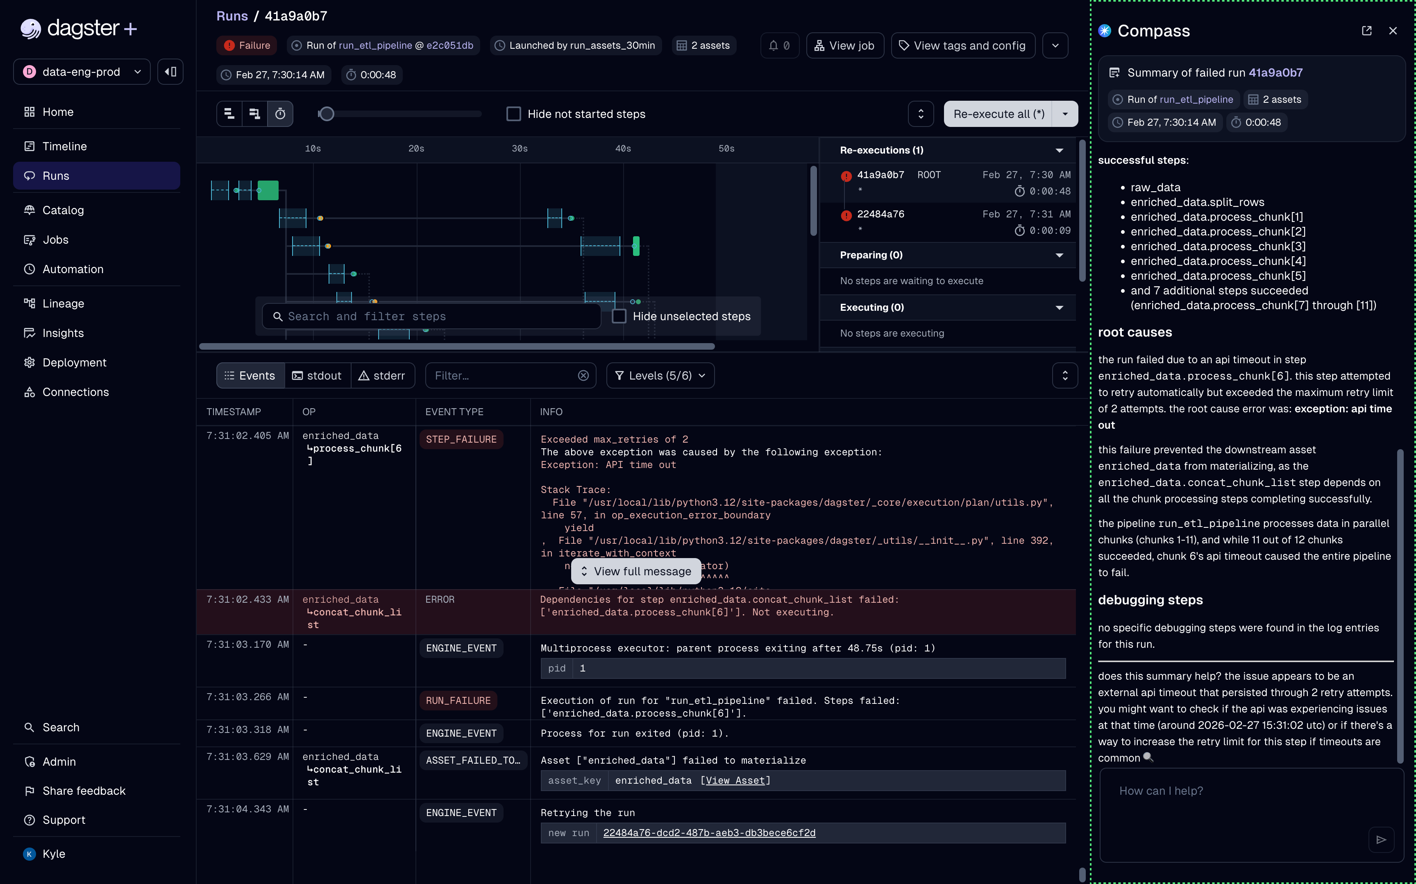The image size is (1416, 884).
Task: Open the Levels (5/6) filter dropdown
Action: (660, 376)
